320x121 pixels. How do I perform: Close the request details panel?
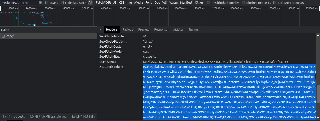pos(100,30)
